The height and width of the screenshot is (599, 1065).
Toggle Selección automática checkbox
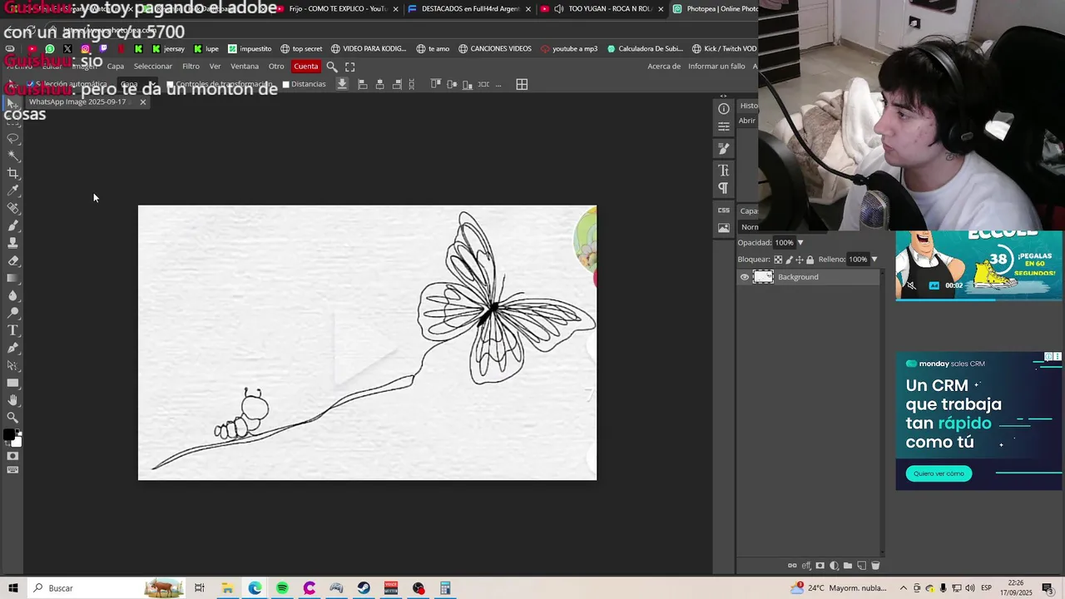pos(30,84)
